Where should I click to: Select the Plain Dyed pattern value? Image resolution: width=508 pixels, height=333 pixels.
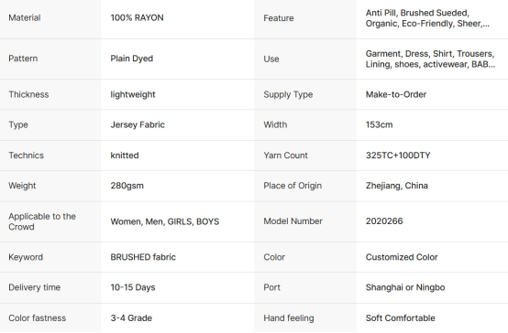click(131, 59)
